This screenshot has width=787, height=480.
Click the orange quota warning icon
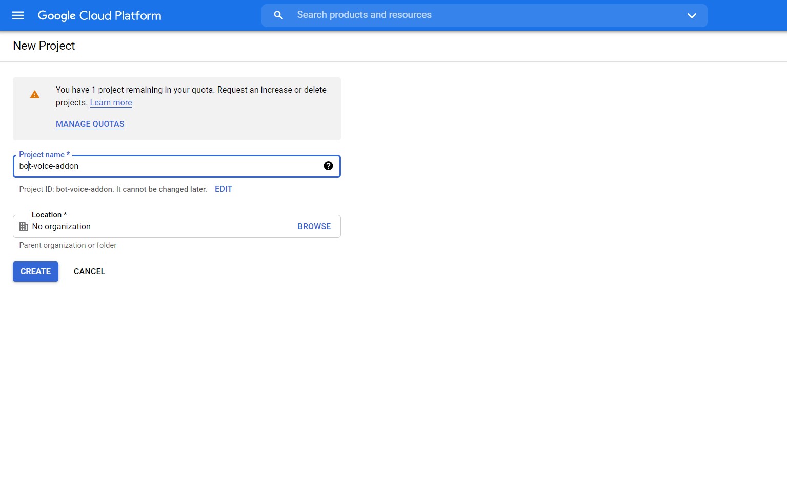point(35,95)
